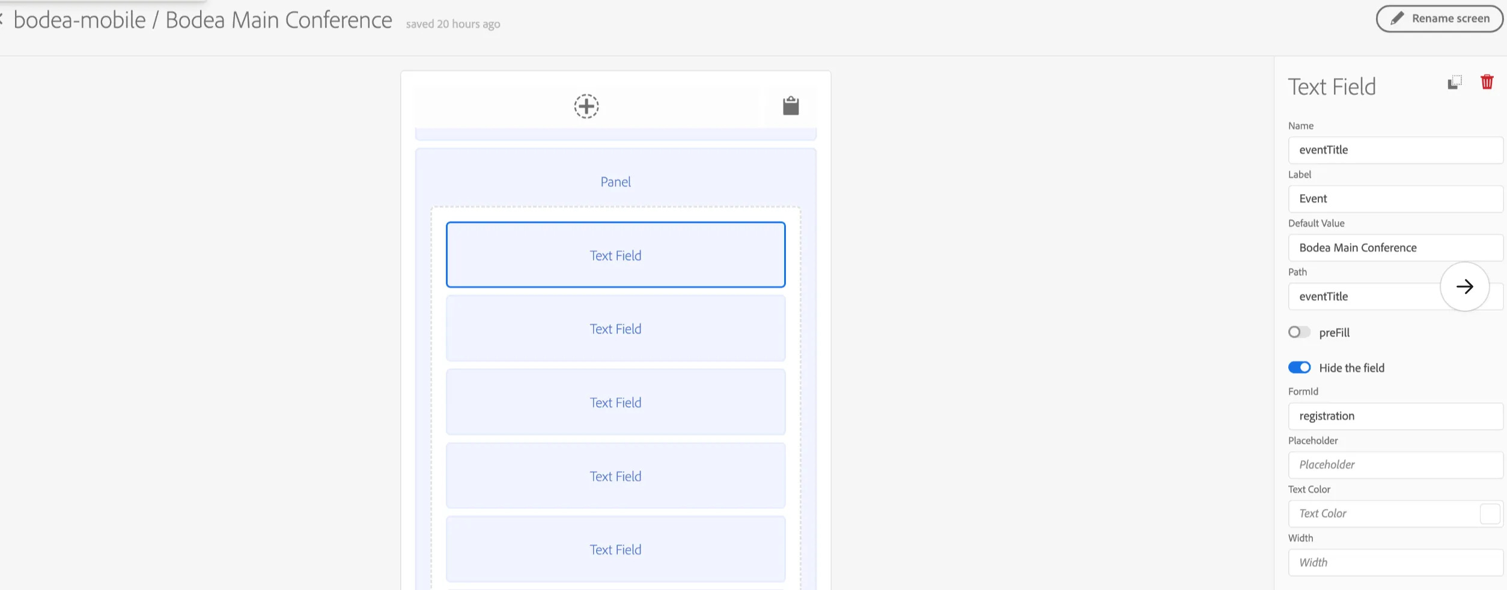This screenshot has width=1507, height=590.
Task: Open the Text Color swatch picker
Action: click(1490, 514)
